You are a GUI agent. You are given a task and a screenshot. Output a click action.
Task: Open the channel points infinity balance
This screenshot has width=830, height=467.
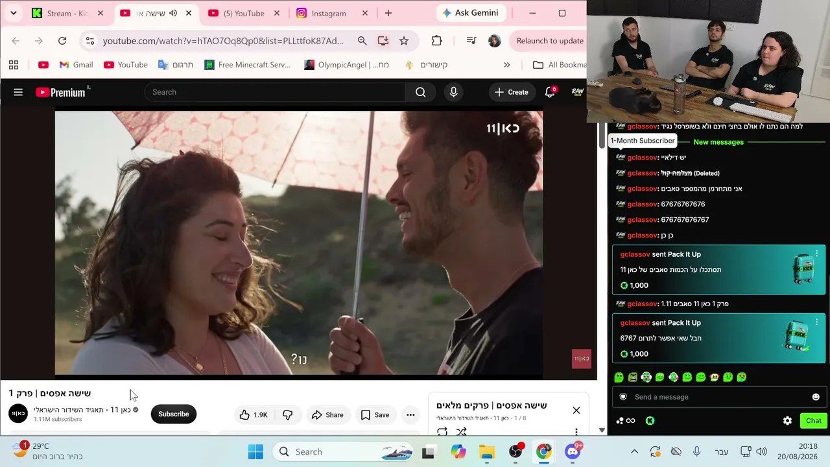click(626, 421)
